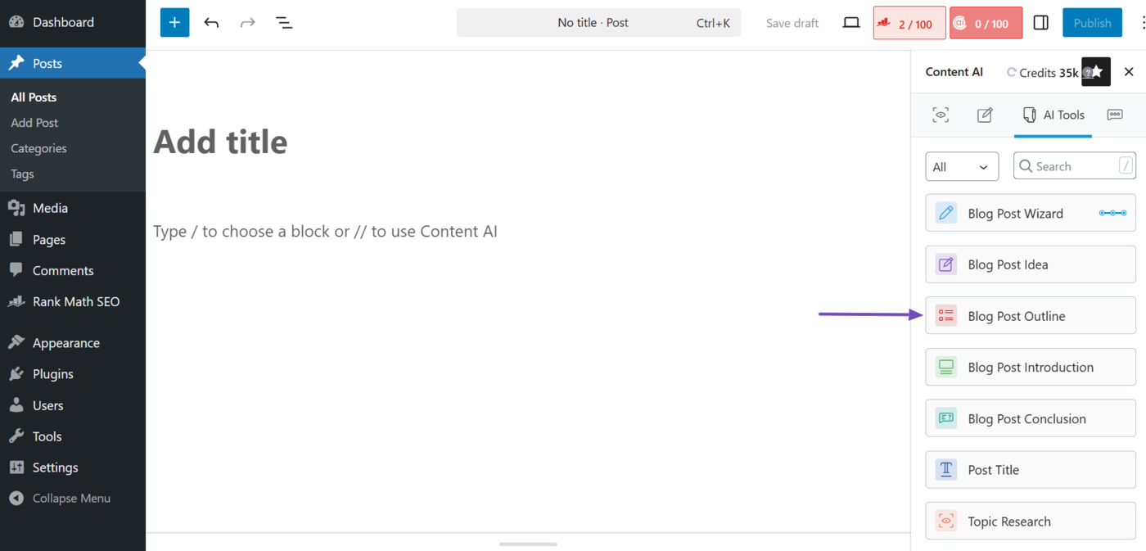Toggle the desktop preview icon

click(850, 22)
